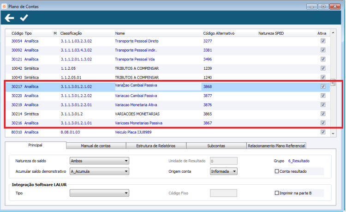Sort by Nome column header
This screenshot has height=212, width=346.
(120, 33)
